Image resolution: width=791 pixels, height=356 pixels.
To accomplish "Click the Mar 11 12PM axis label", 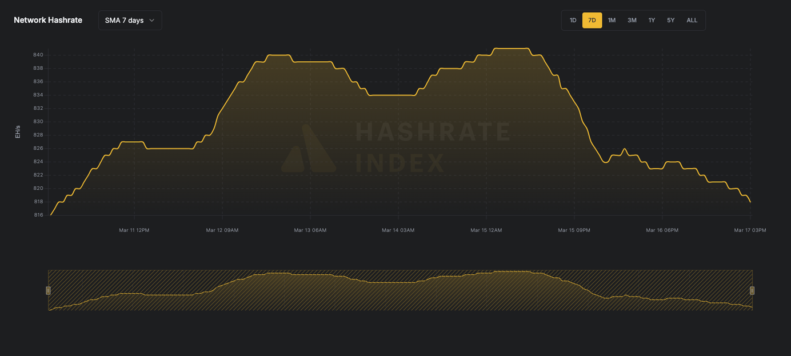I will pyautogui.click(x=134, y=230).
